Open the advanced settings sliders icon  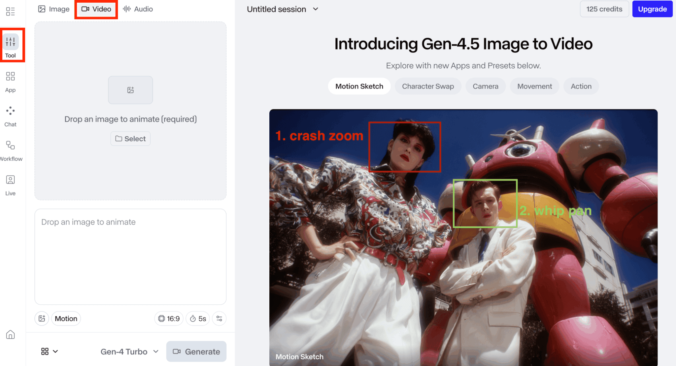point(219,318)
